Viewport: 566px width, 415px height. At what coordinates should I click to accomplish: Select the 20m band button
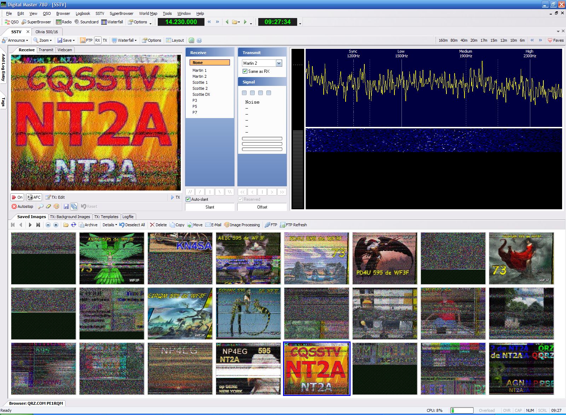pos(474,40)
